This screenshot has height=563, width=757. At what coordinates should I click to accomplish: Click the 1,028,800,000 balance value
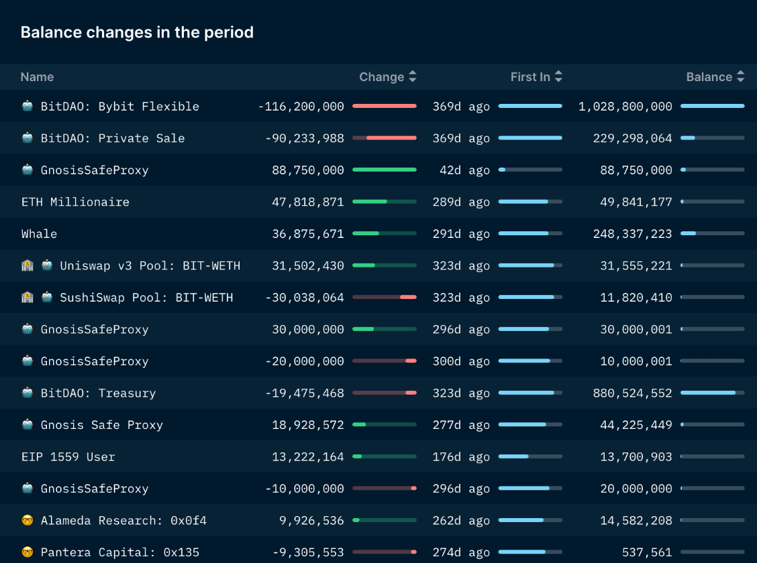coord(625,106)
